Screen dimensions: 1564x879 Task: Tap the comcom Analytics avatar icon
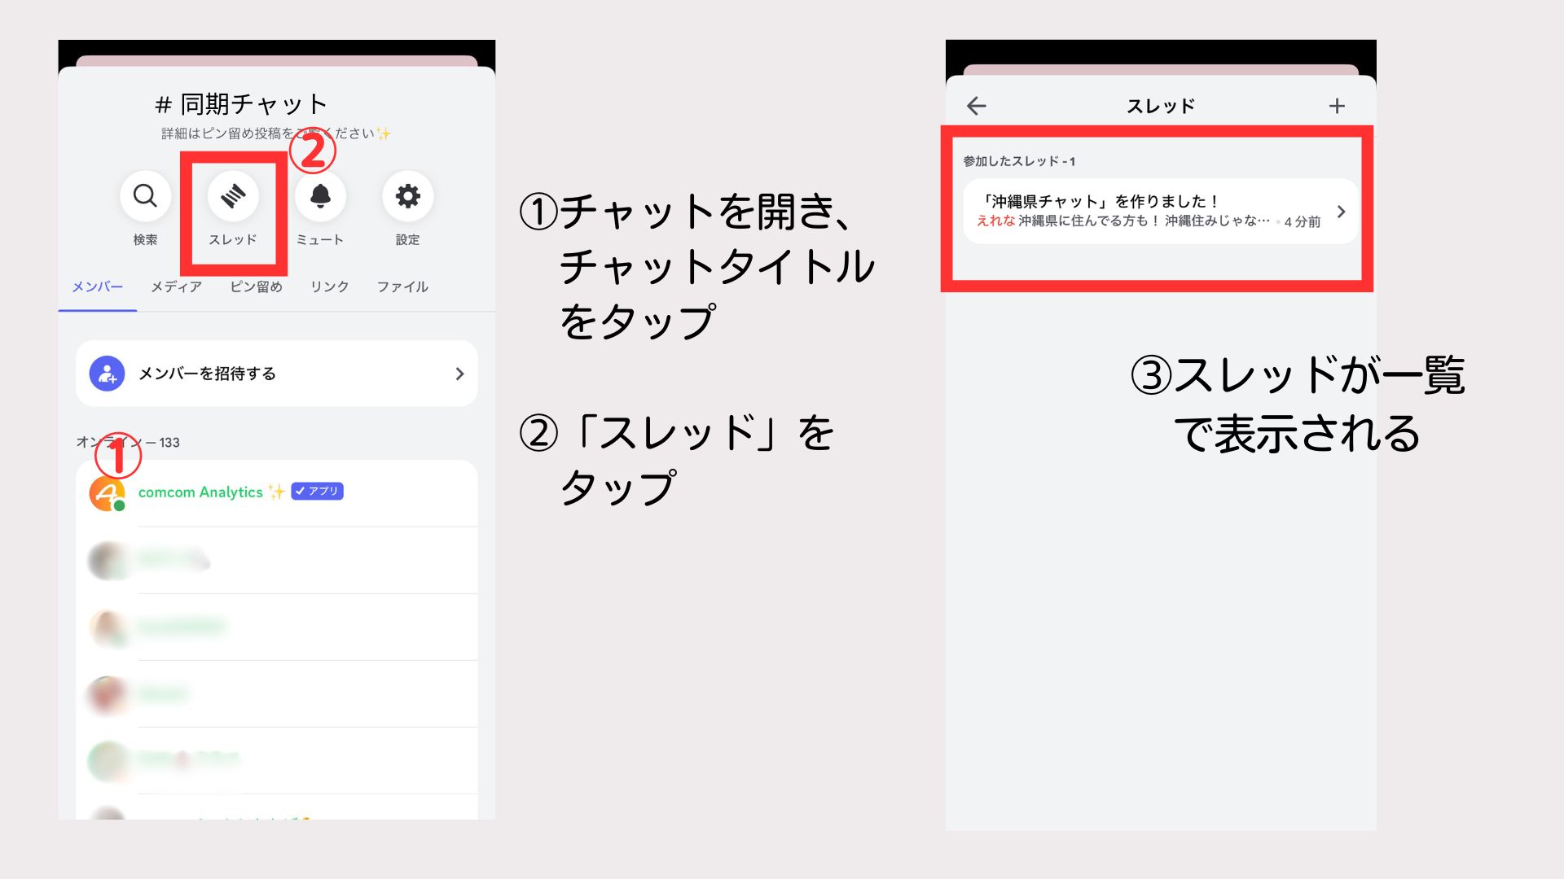pos(107,493)
